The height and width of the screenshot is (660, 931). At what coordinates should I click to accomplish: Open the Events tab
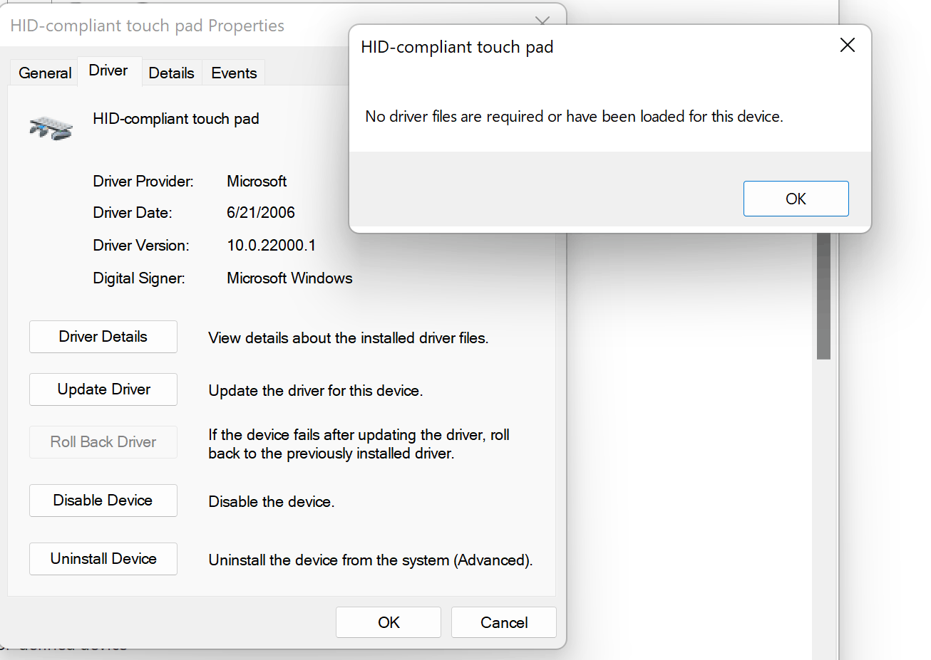coord(233,72)
